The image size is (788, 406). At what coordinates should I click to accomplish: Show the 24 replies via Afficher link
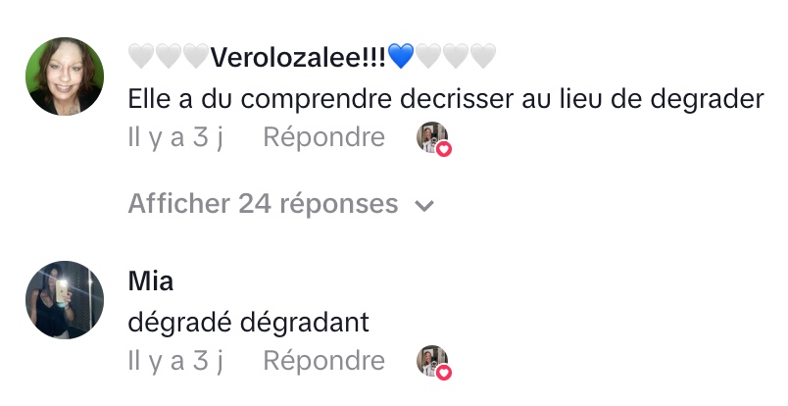click(x=264, y=204)
